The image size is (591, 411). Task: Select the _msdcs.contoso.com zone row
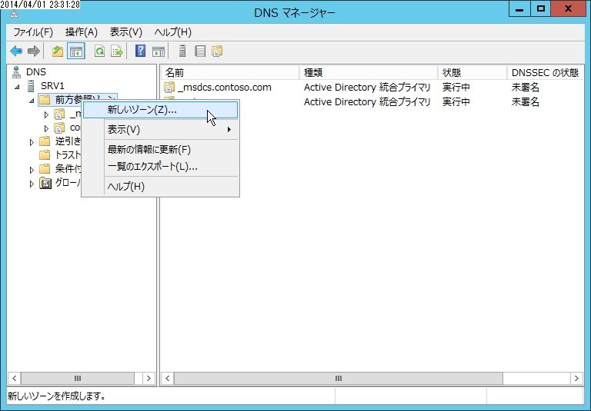[372, 88]
